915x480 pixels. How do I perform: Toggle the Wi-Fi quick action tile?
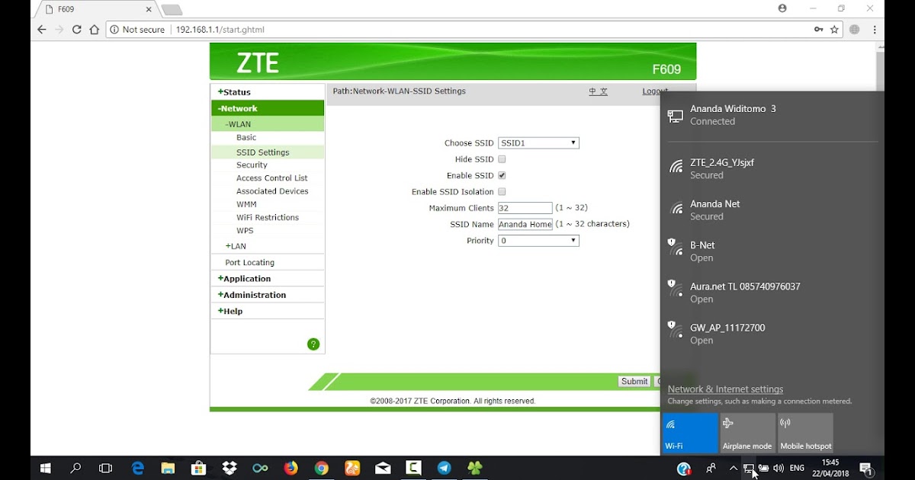(x=690, y=433)
